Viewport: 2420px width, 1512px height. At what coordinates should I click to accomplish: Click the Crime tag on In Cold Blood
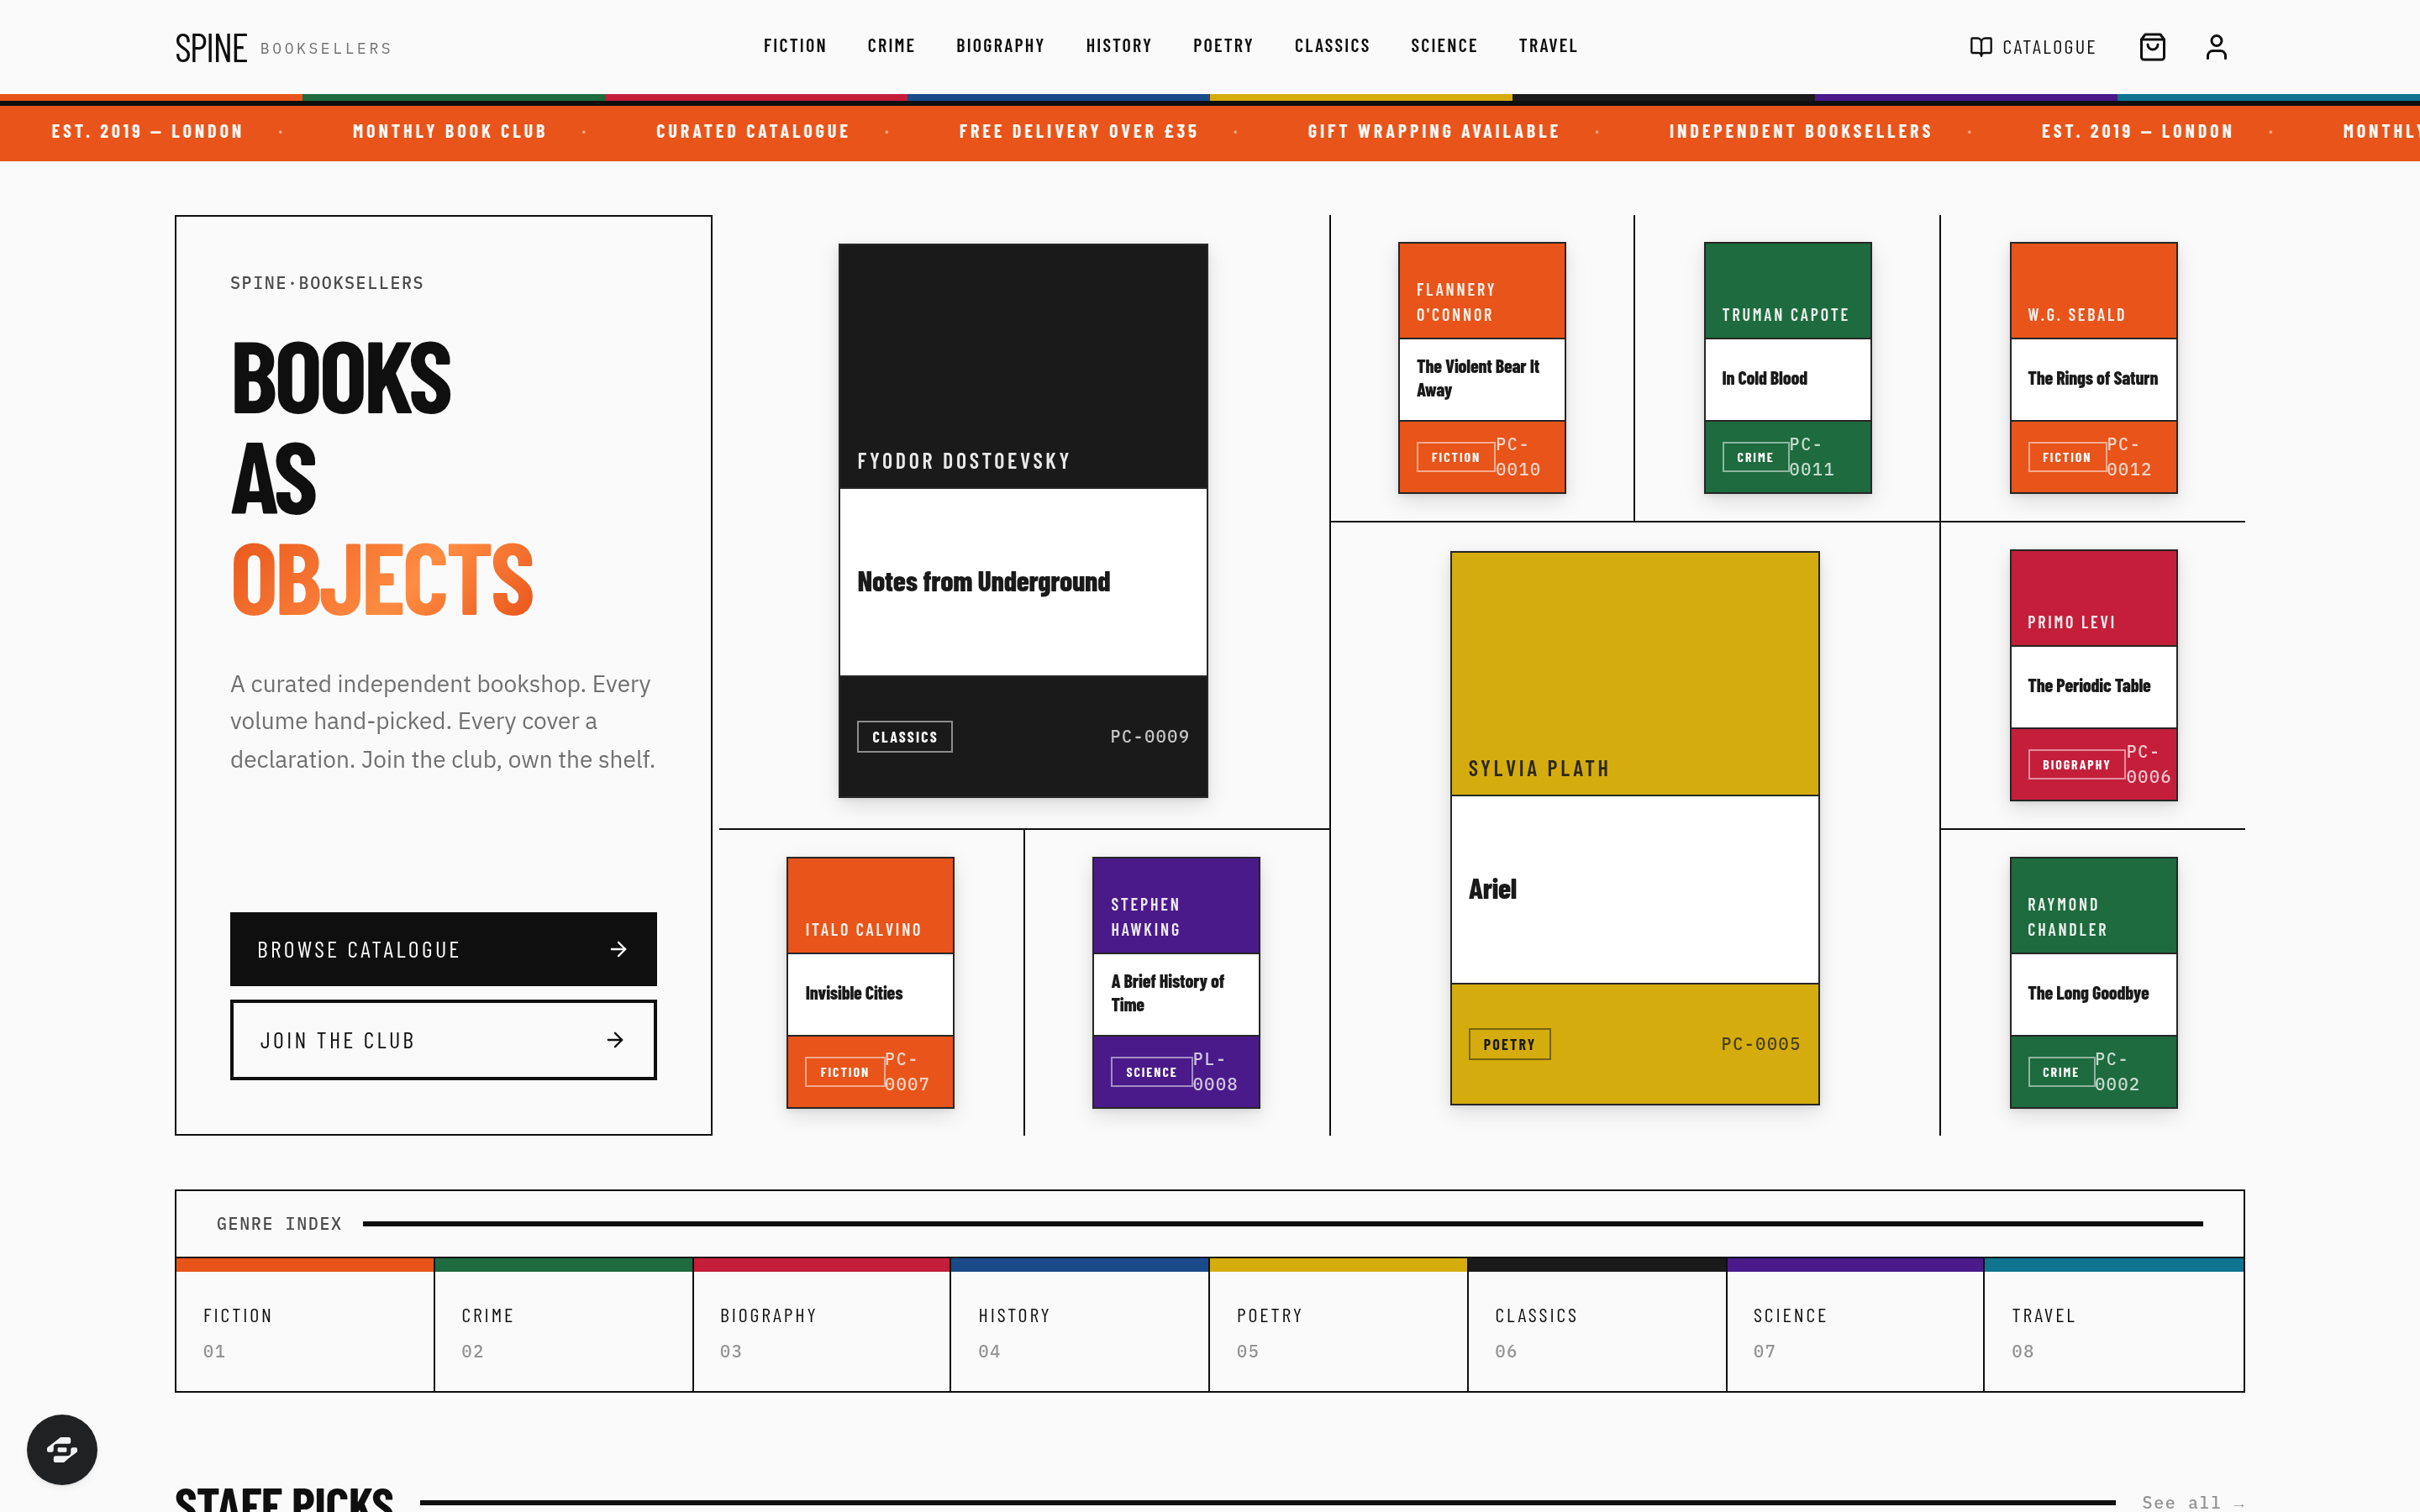pyautogui.click(x=1755, y=457)
